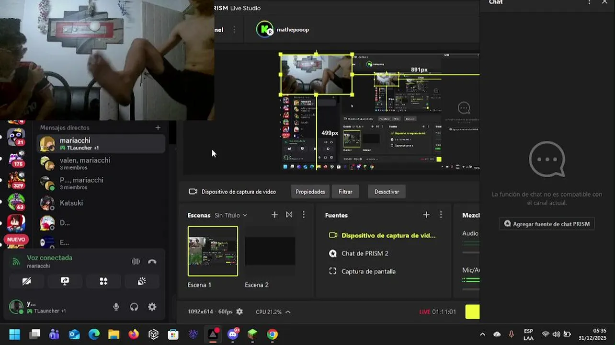615x345 pixels.
Task: Open Discord activities launcher
Action: [103, 281]
